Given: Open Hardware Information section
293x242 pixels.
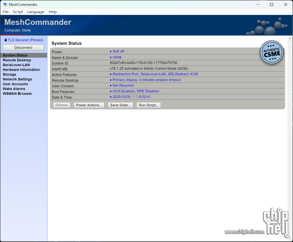Looking at the screenshot, I should tap(21, 70).
